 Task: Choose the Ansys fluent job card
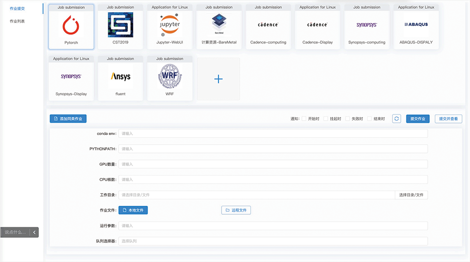click(x=121, y=78)
